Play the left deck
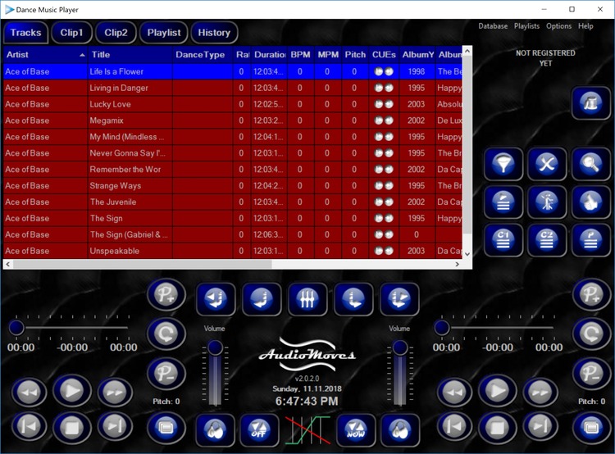Viewport: 615px width, 454px height. pyautogui.click(x=72, y=391)
